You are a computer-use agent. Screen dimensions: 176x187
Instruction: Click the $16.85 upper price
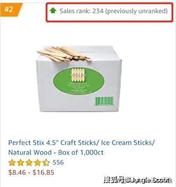pyautogui.click(x=43, y=173)
